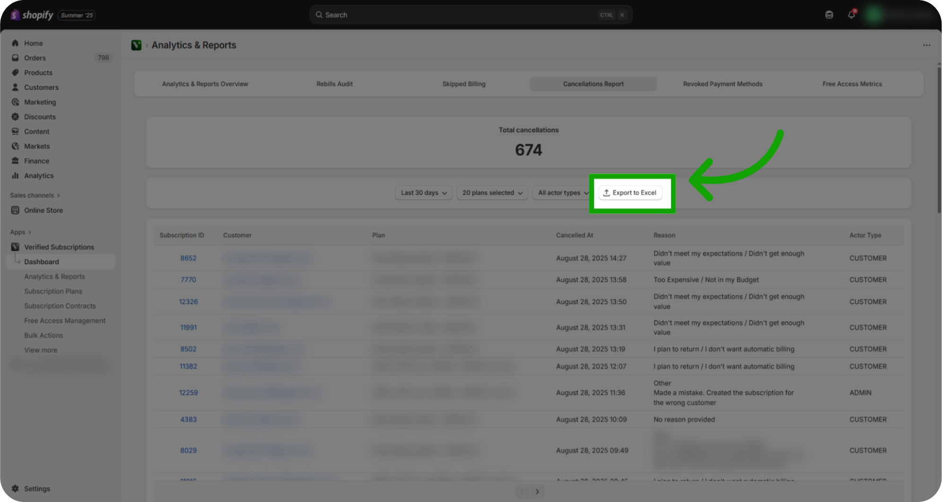Viewport: 942px width, 502px height.
Task: Click the green profile avatar
Action: (x=873, y=15)
